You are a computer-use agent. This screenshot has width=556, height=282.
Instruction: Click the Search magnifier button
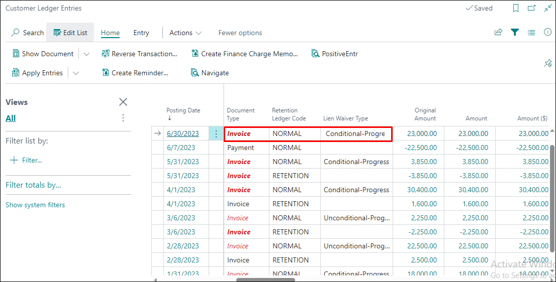(x=28, y=33)
